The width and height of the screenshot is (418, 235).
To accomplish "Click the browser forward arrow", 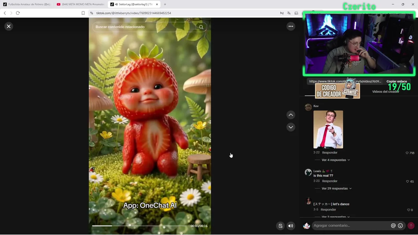I will (x=11, y=13).
